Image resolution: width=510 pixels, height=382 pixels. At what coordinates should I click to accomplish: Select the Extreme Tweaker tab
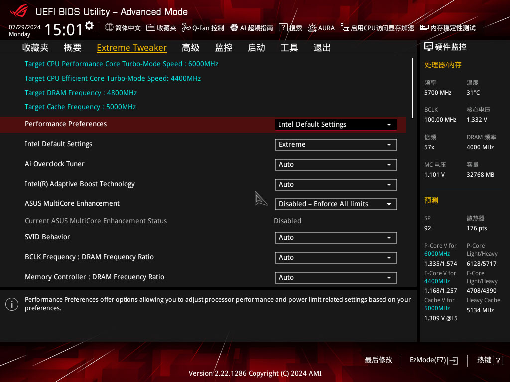[x=131, y=48]
